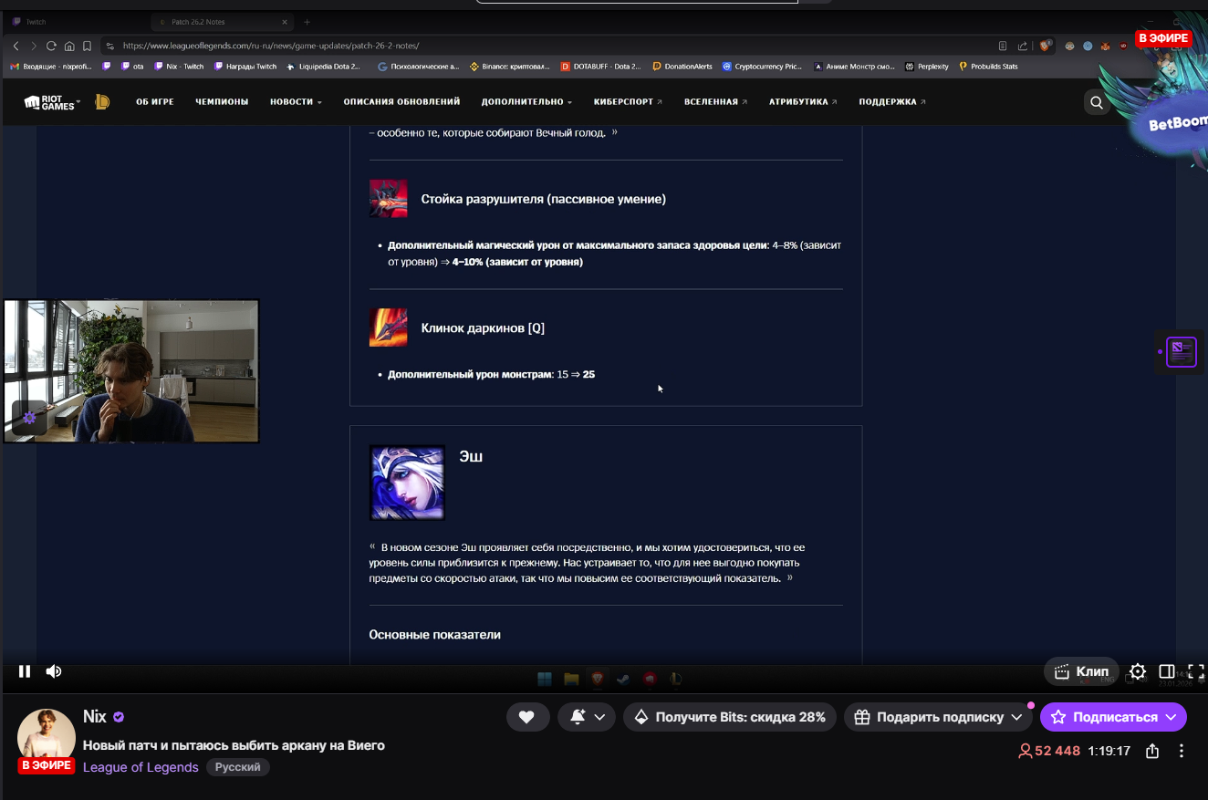Mute the stream volume
Viewport: 1208px width, 800px height.
[54, 671]
